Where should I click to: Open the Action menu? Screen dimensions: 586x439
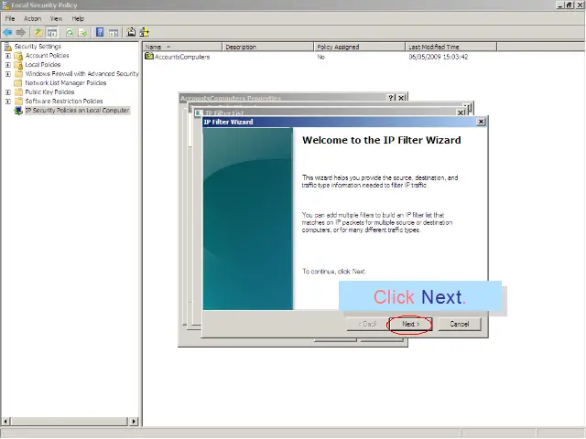tap(32, 18)
